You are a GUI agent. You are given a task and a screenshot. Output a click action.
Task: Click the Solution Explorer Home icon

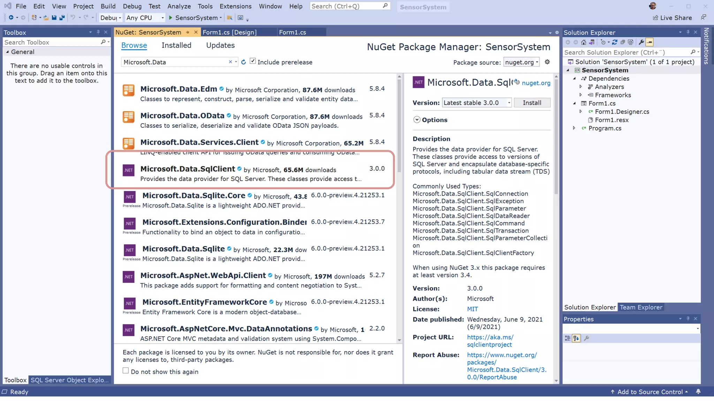[584, 42]
